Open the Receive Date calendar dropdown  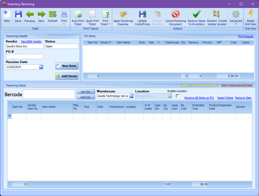click(x=41, y=67)
